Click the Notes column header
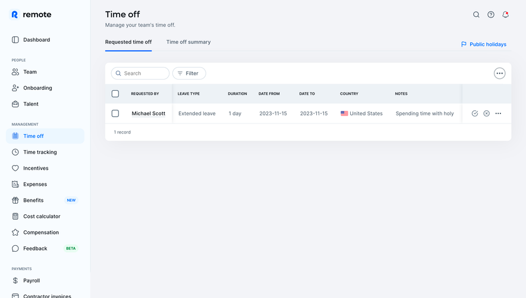The image size is (526, 298). [x=401, y=94]
